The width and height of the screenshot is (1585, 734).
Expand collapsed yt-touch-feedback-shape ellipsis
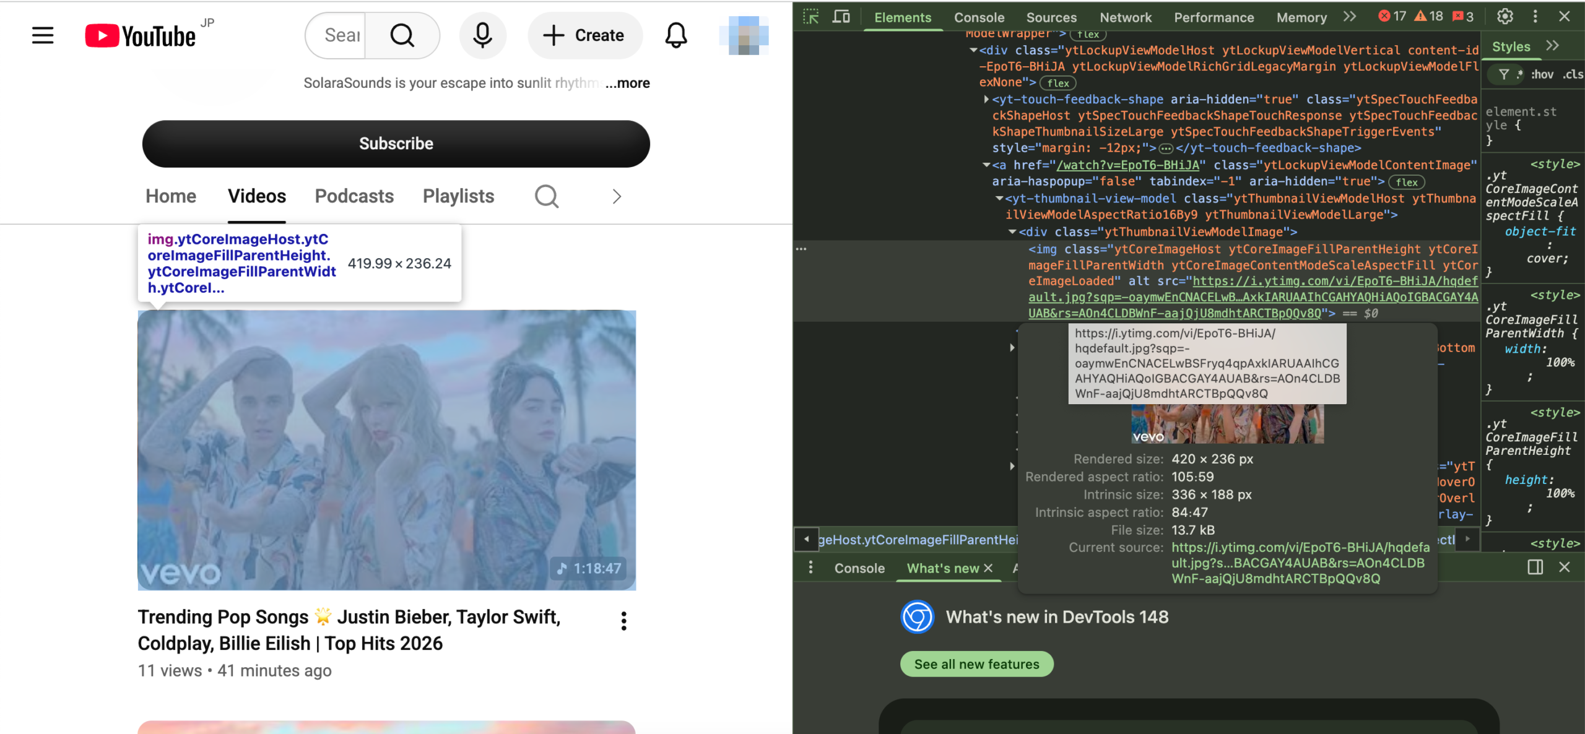coord(1166,149)
